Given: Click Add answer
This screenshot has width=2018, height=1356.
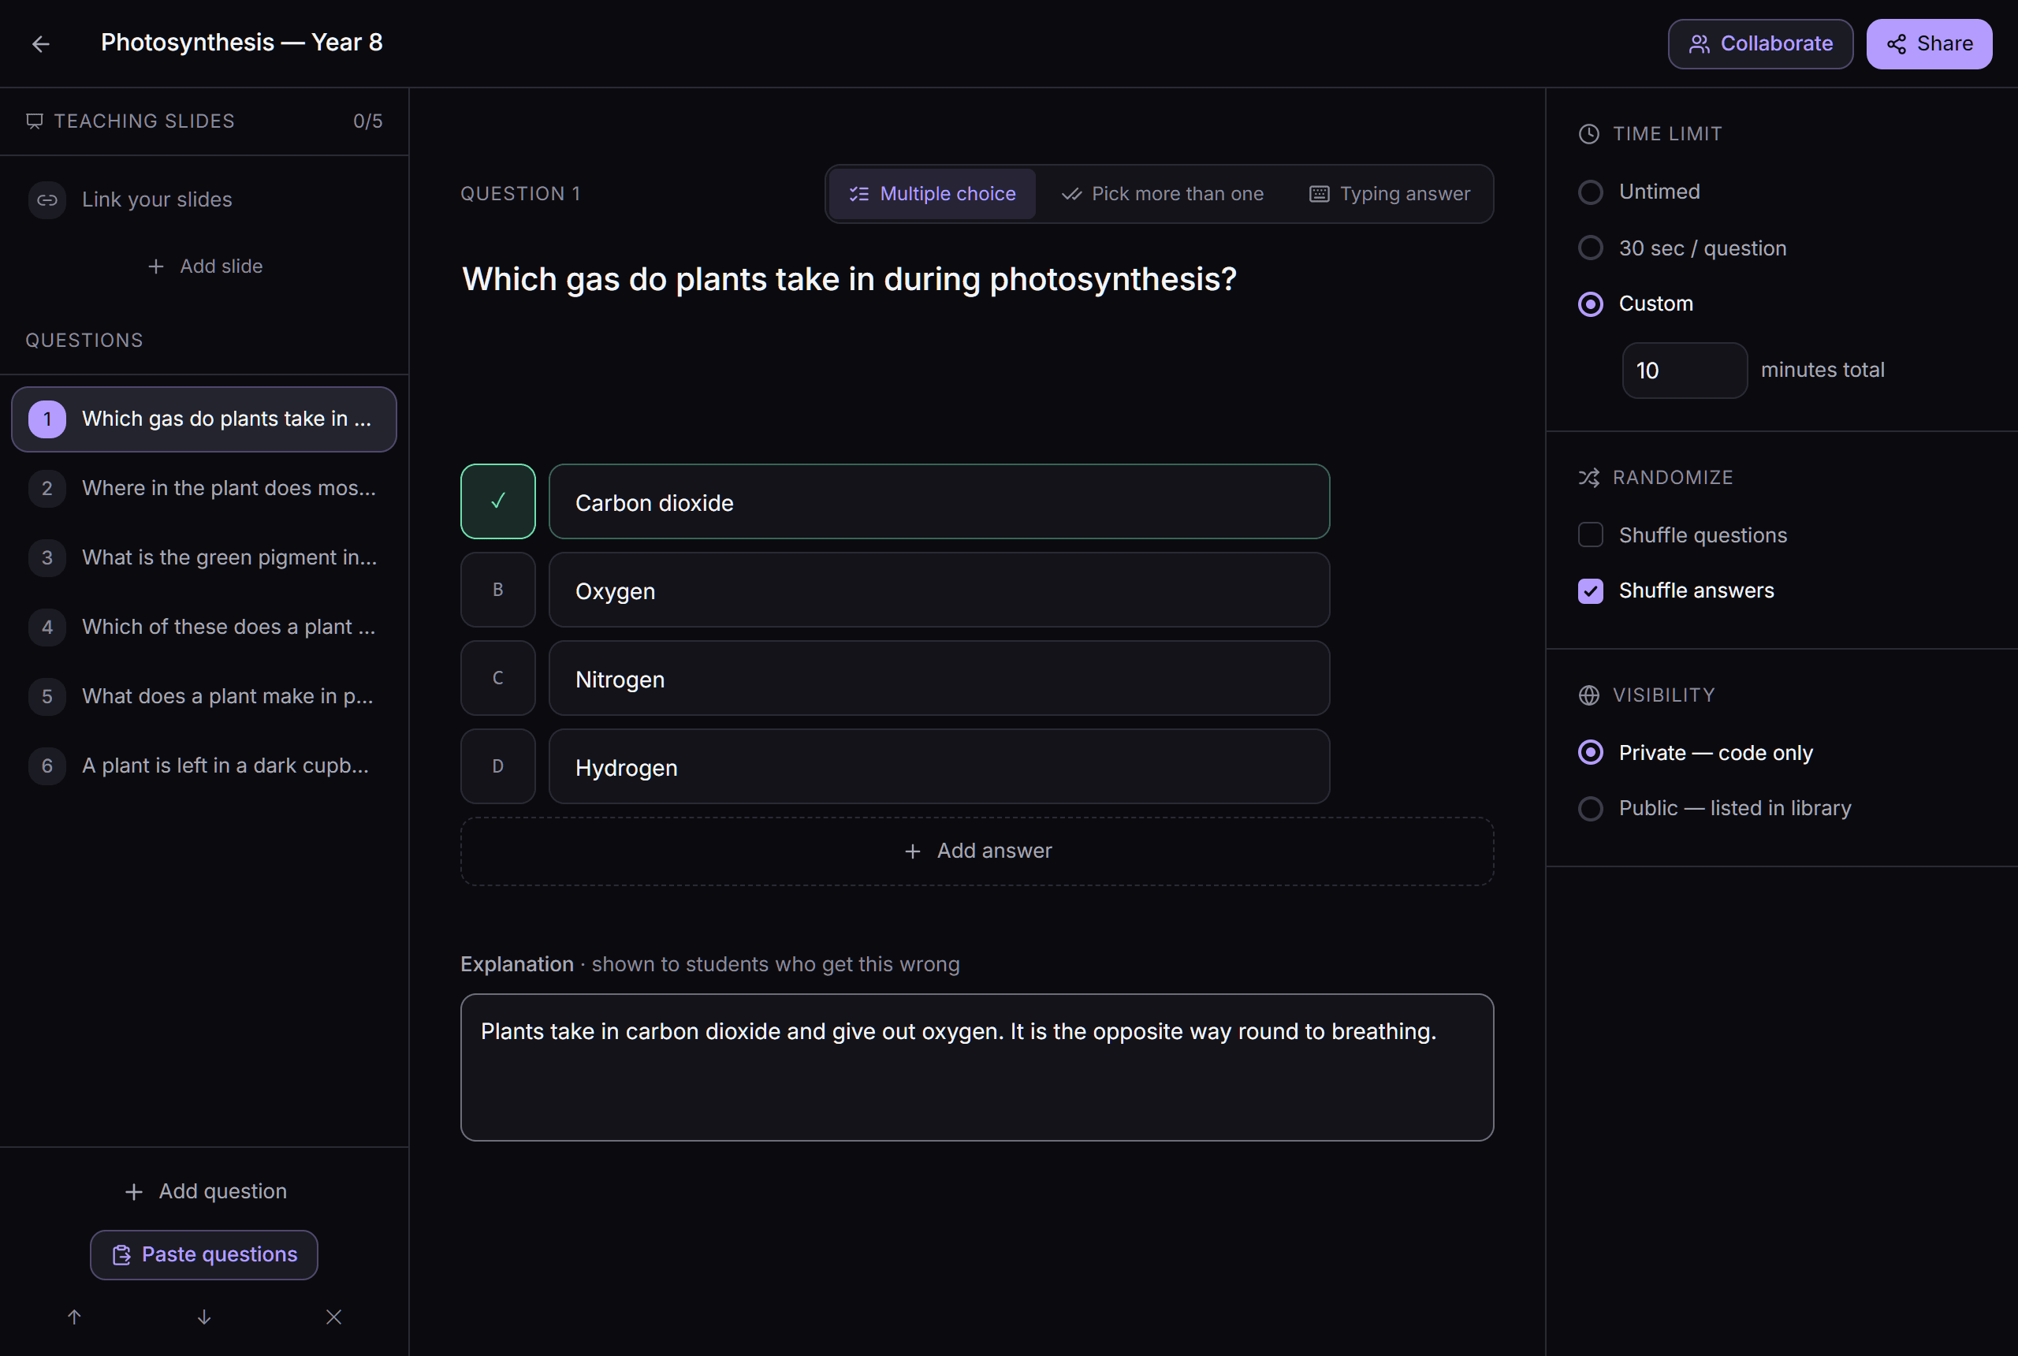Looking at the screenshot, I should tap(977, 851).
